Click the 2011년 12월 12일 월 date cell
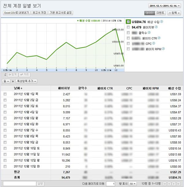Image resolution: width=184 pixels, height=187 pixels. [27, 161]
